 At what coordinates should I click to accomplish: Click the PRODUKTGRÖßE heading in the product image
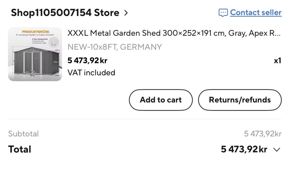pyautogui.click(x=35, y=31)
